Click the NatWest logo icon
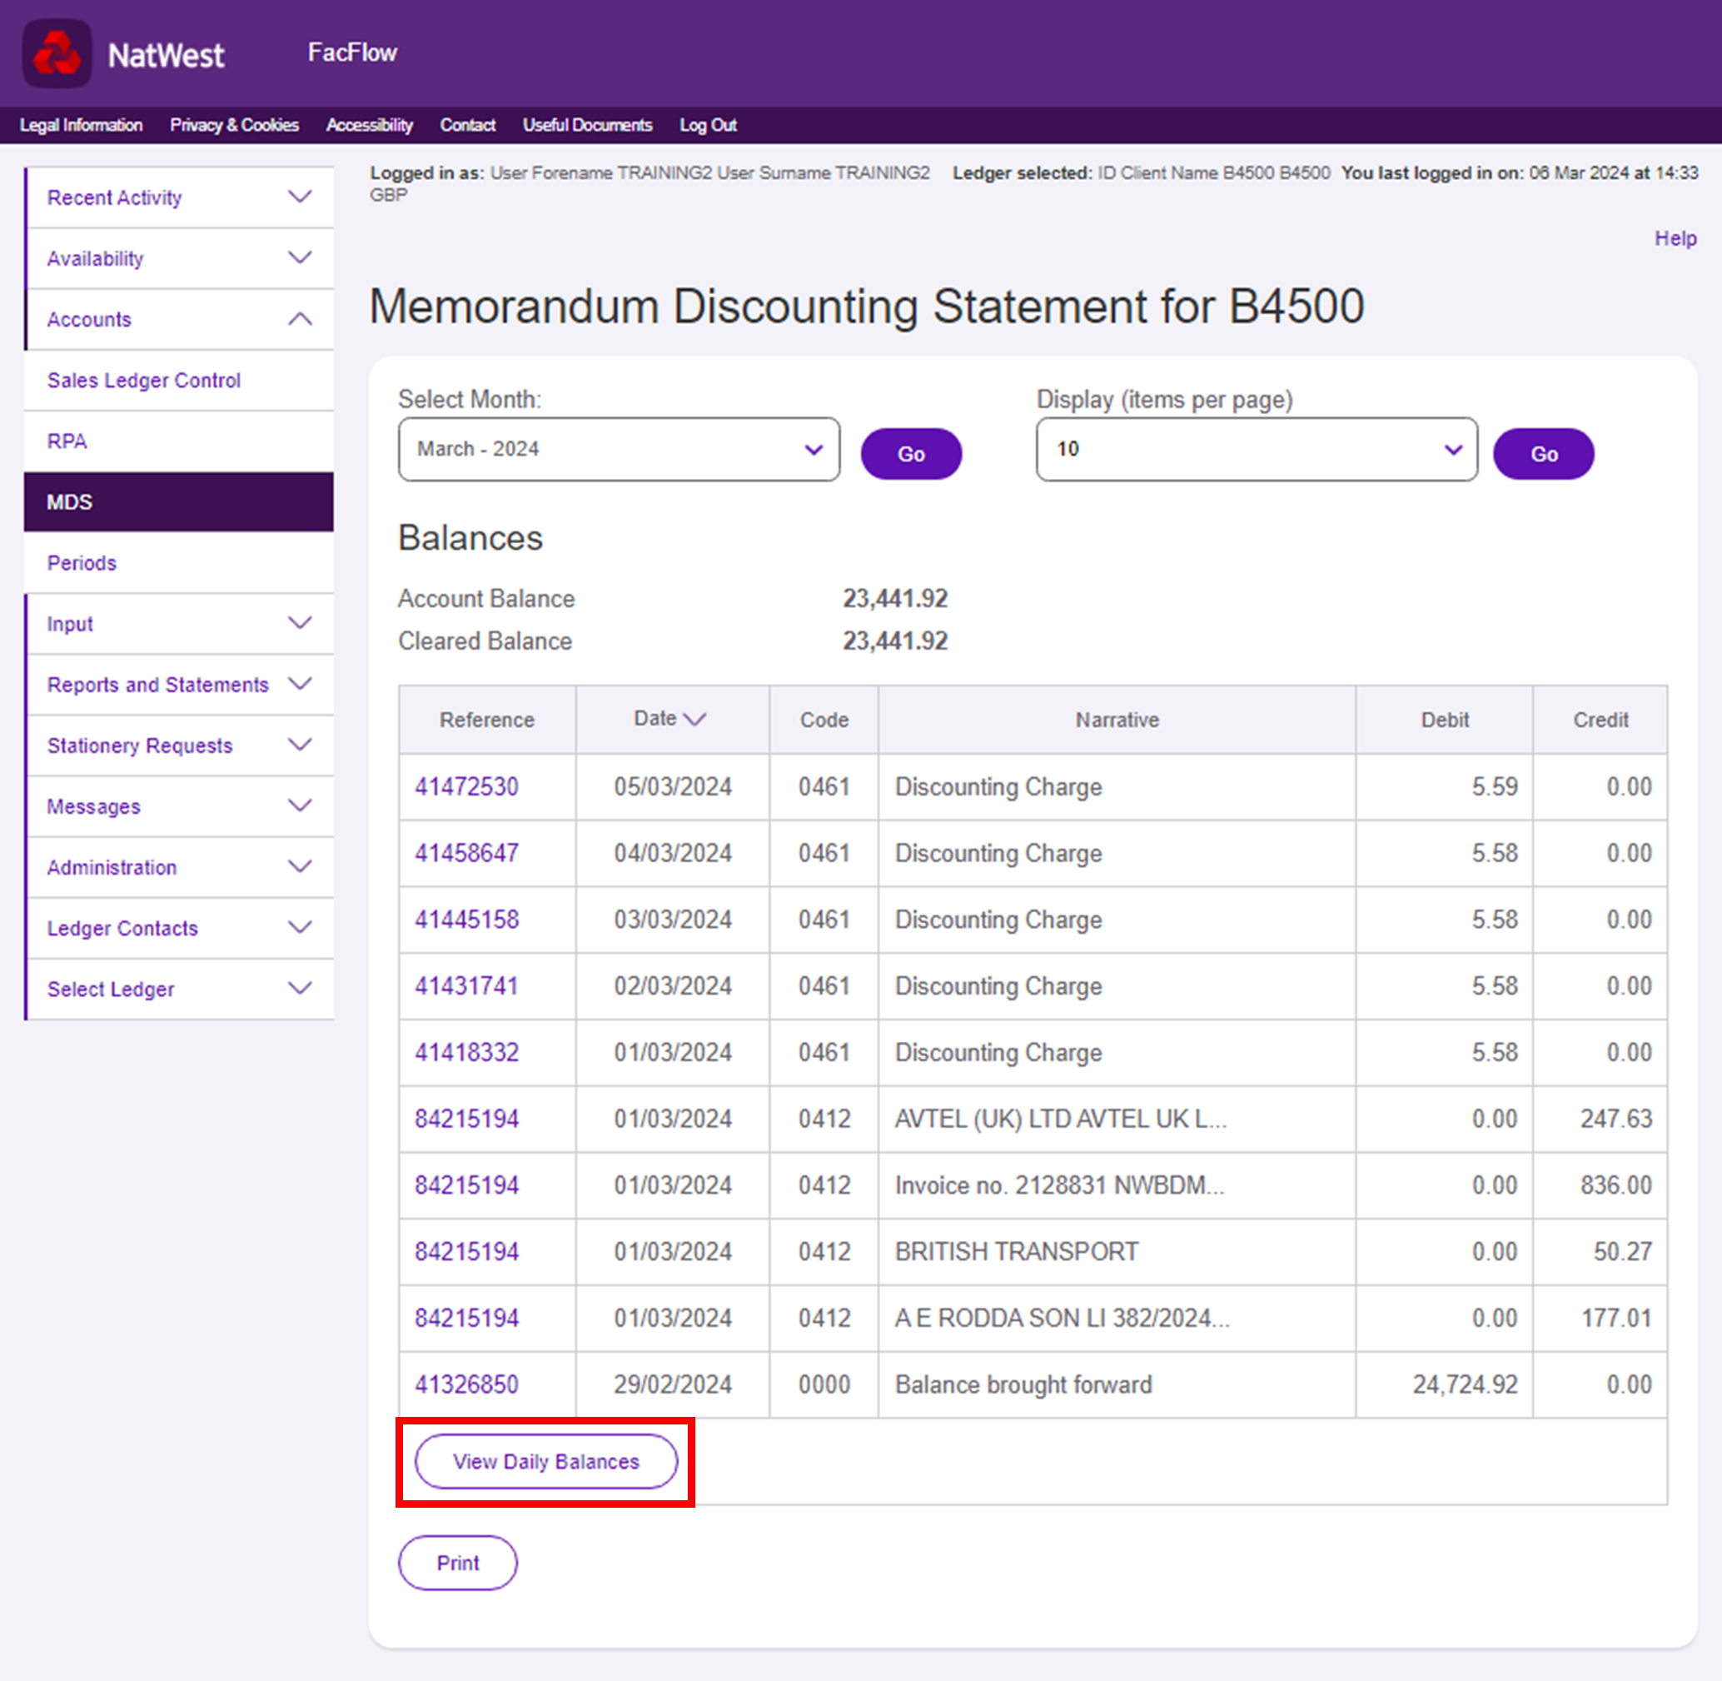 (57, 54)
